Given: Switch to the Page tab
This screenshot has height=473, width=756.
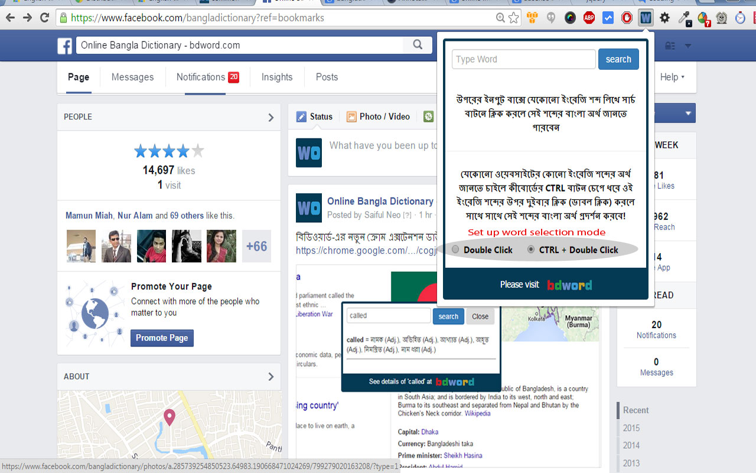Looking at the screenshot, I should point(79,77).
